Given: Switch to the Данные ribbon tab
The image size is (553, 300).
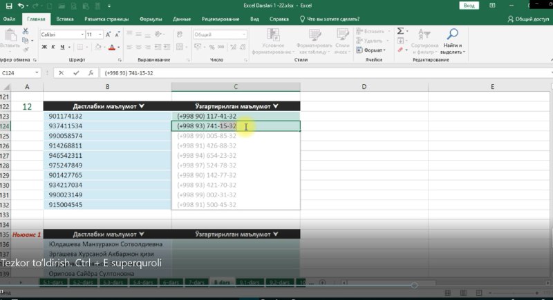Looking at the screenshot, I should tap(182, 19).
